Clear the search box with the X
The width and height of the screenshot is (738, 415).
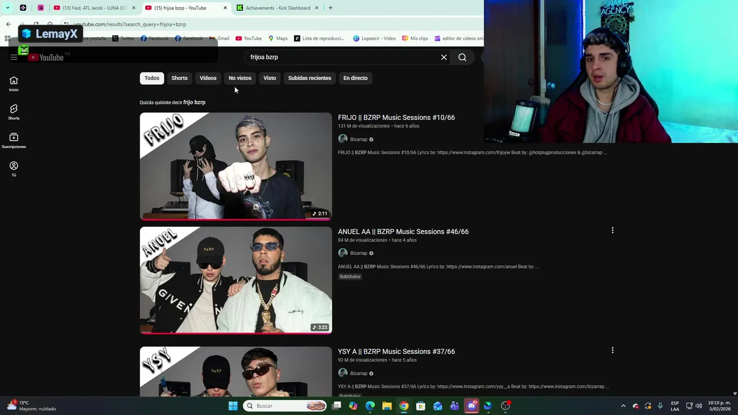click(x=444, y=57)
